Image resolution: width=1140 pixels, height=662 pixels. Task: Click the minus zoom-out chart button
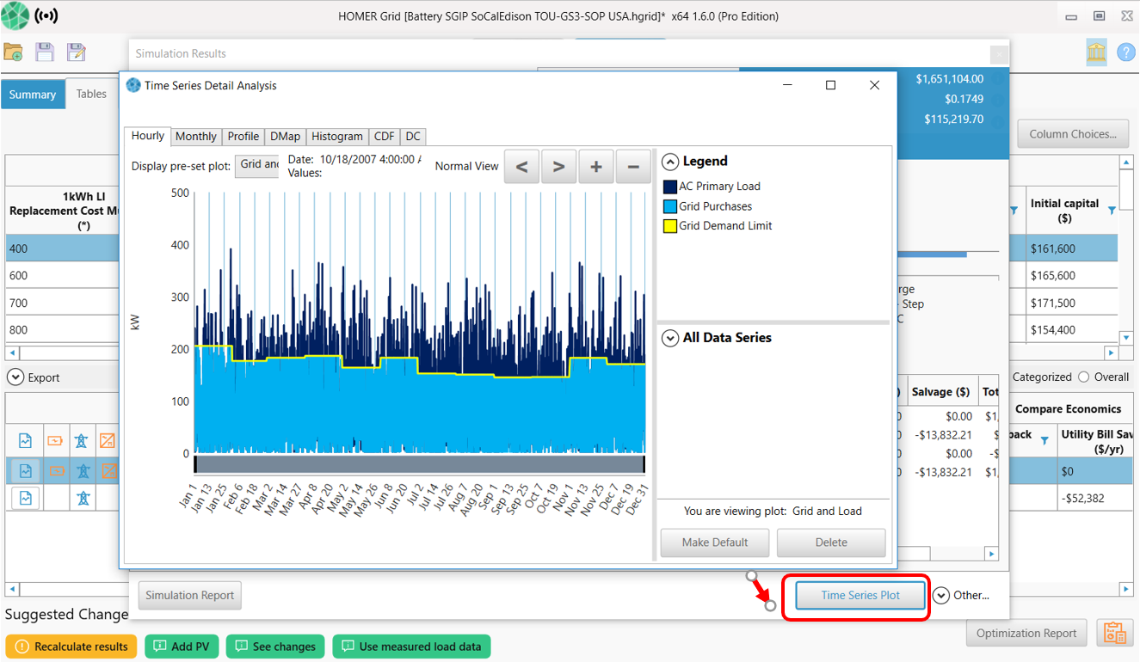[x=633, y=167]
